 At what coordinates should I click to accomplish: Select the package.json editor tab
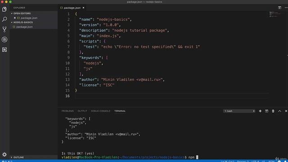click(72, 8)
